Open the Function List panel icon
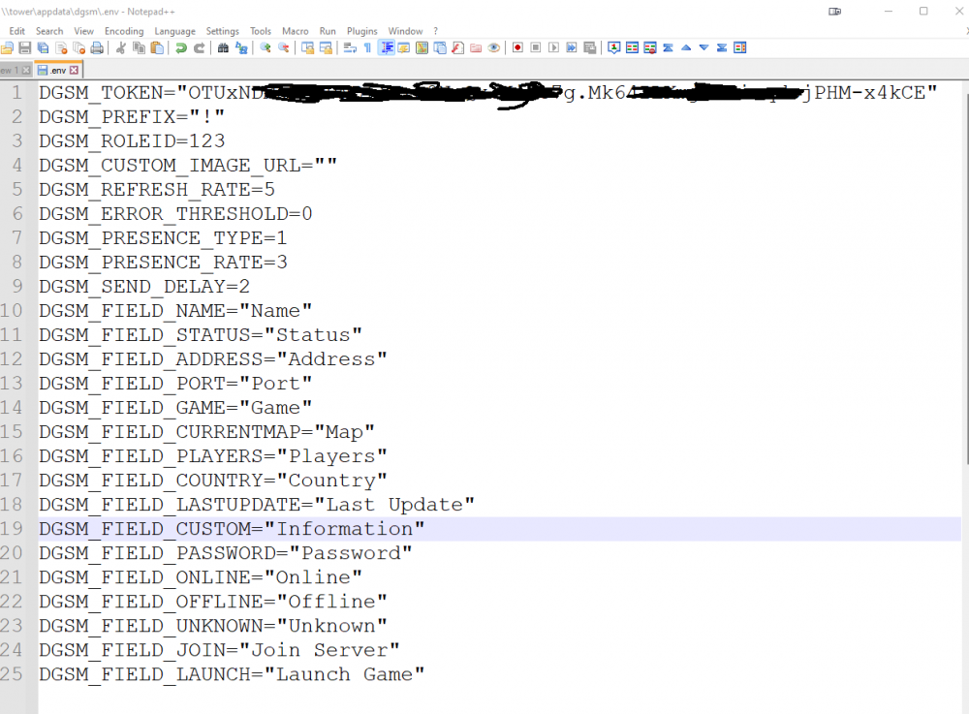This screenshot has height=714, width=969. point(458,48)
